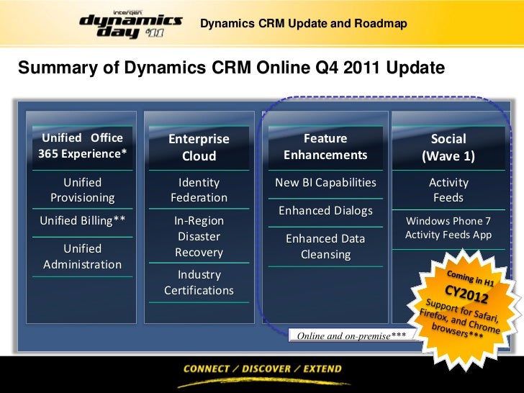Click the Unified Provisioning item
The image size is (524, 393).
(83, 190)
